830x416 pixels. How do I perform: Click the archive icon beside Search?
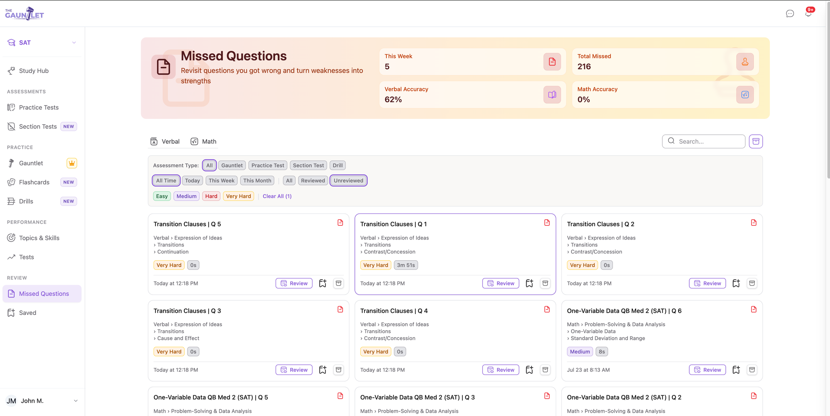tap(756, 141)
